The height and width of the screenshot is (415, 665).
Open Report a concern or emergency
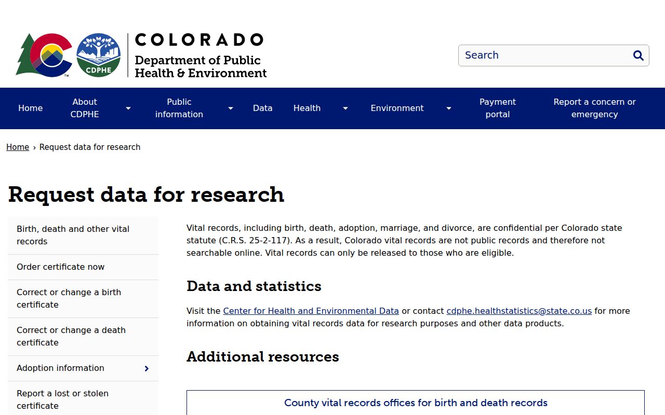[x=595, y=108]
